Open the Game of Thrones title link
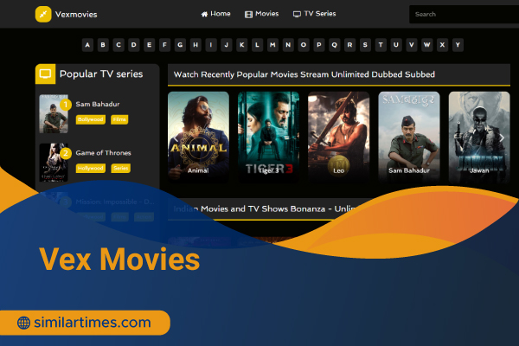 [x=103, y=152]
